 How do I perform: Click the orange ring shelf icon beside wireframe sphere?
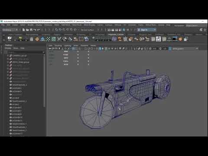coord(120,39)
